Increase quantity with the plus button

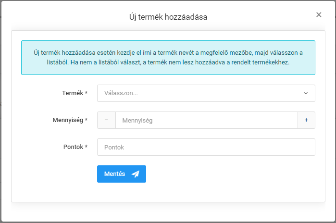(x=306, y=121)
